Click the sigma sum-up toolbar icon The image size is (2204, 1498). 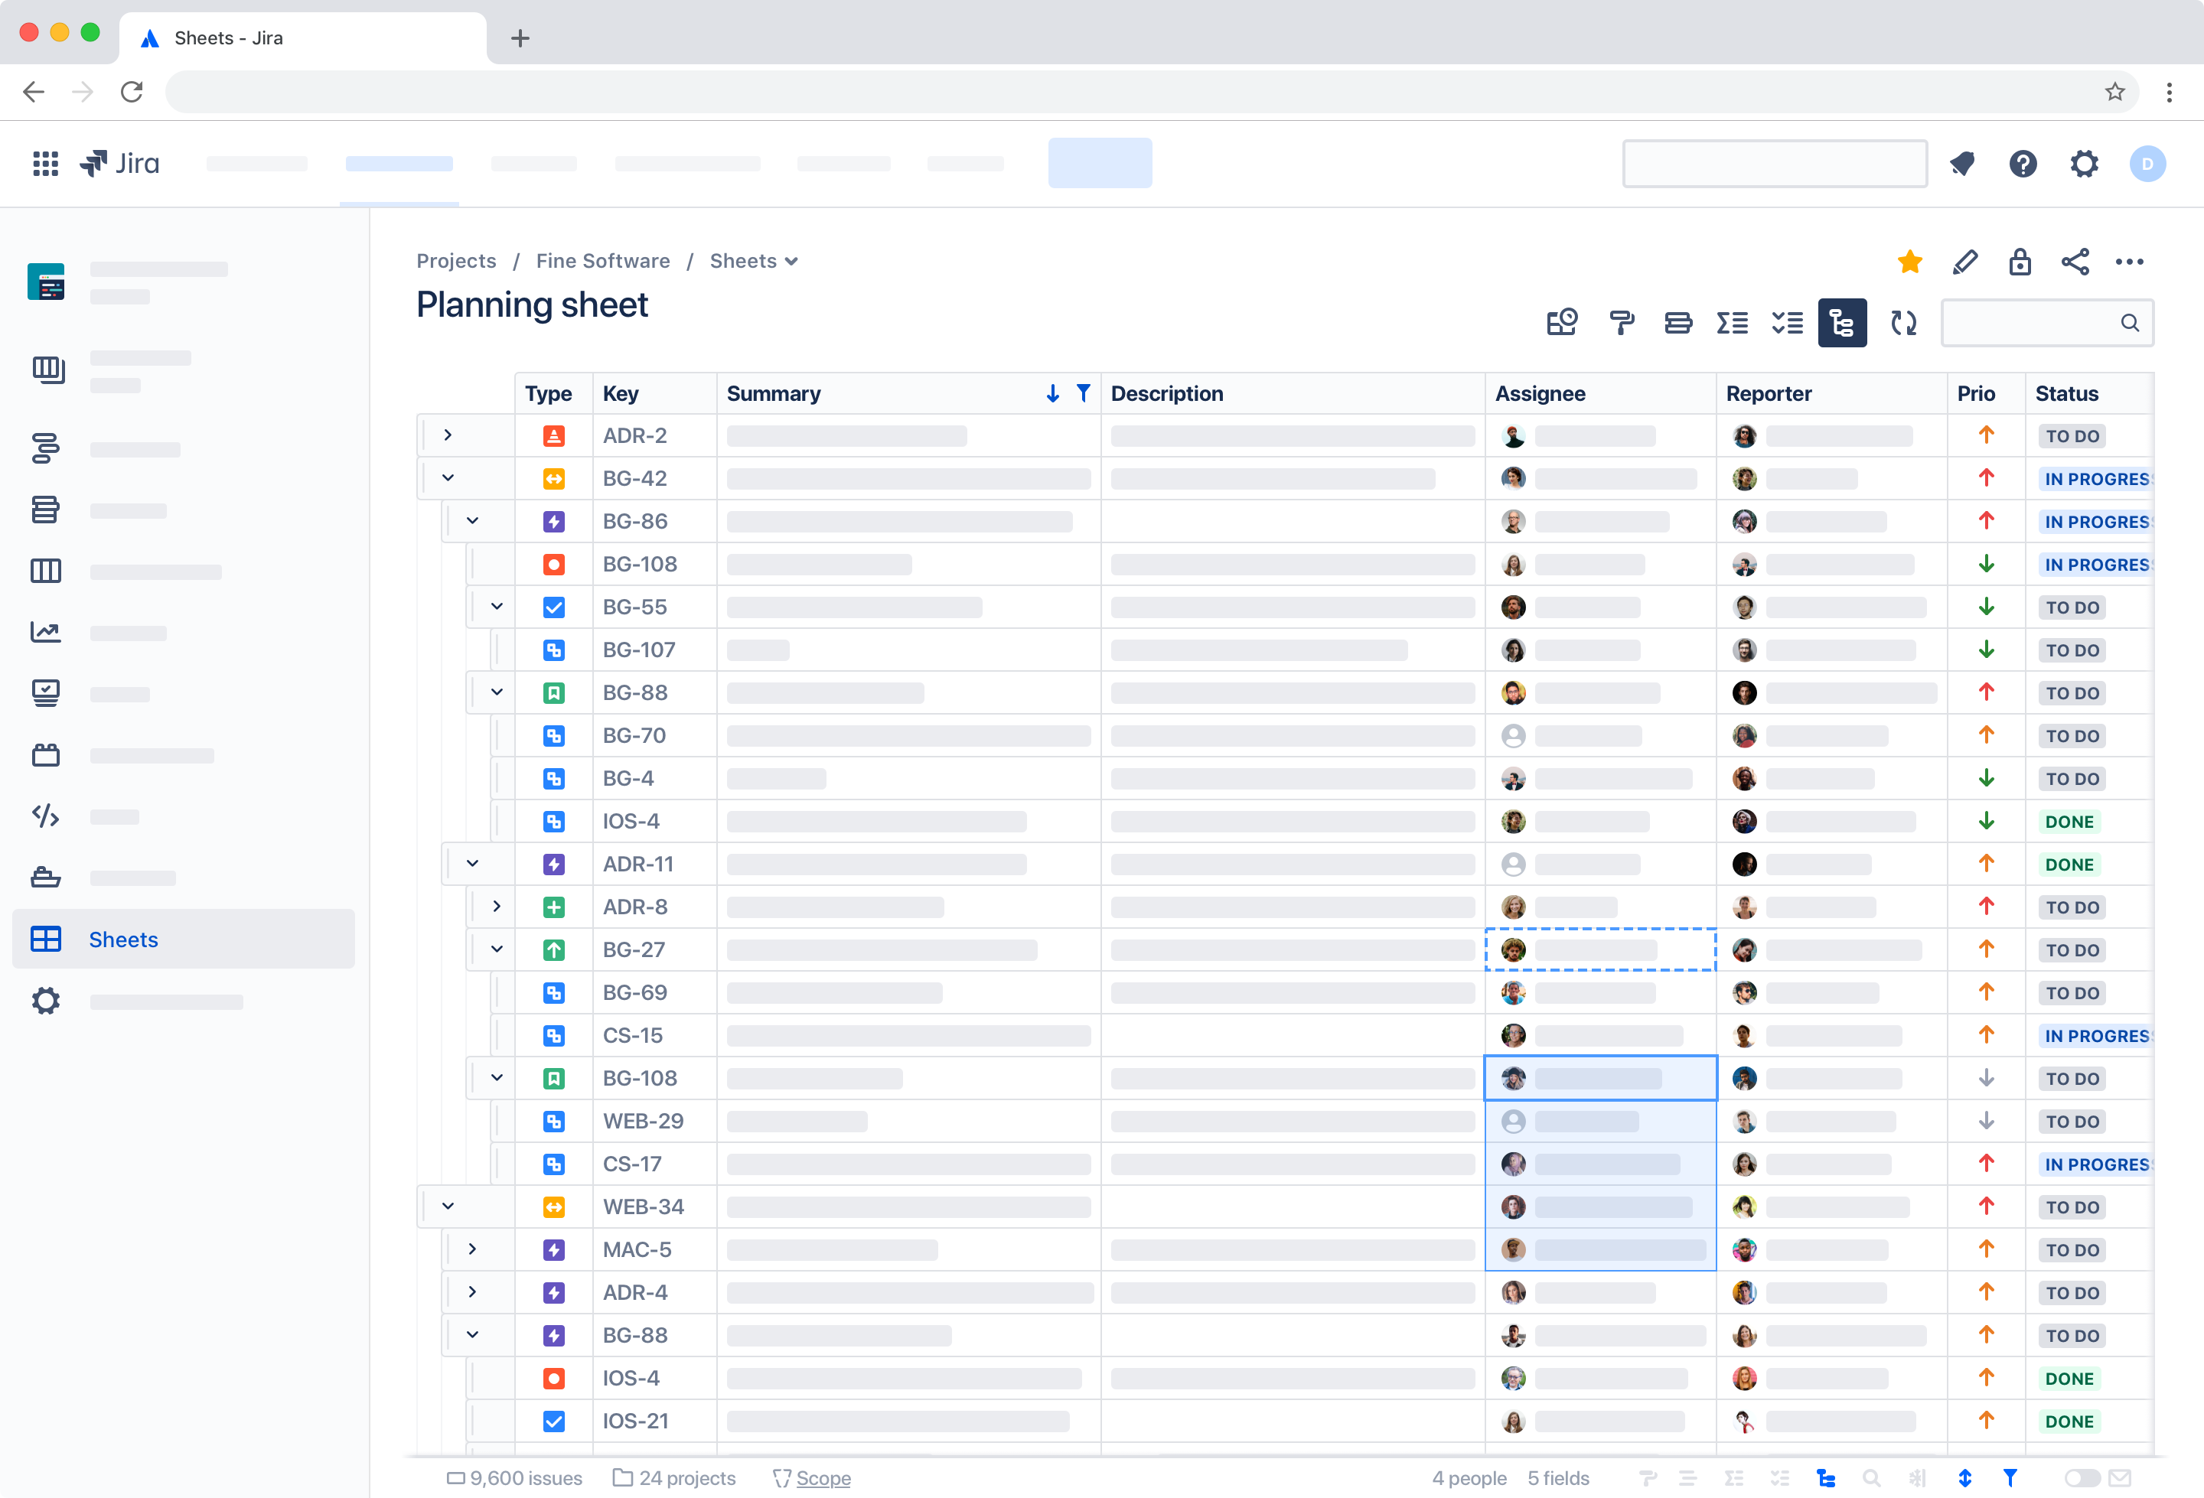coord(1732,324)
